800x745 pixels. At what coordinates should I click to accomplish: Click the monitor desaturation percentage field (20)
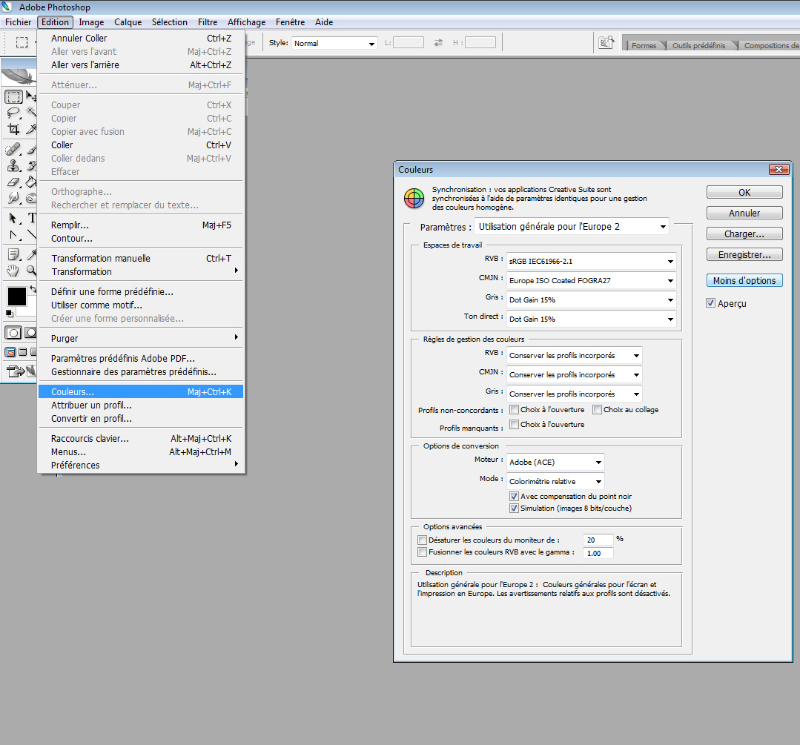[598, 540]
